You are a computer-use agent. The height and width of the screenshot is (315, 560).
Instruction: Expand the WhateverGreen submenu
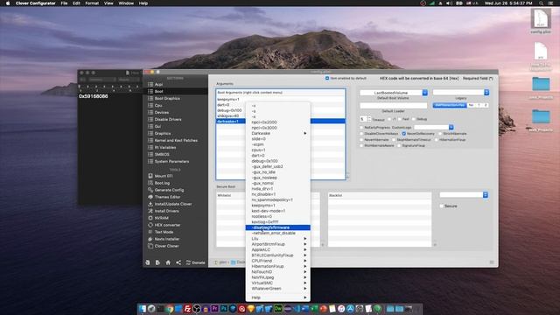tap(278, 289)
